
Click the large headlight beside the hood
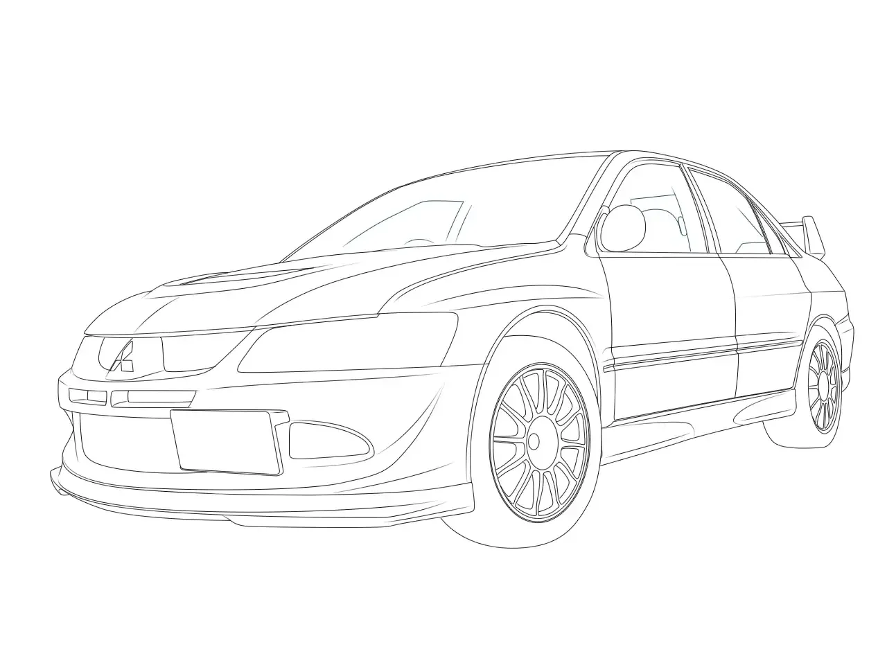pos(346,343)
